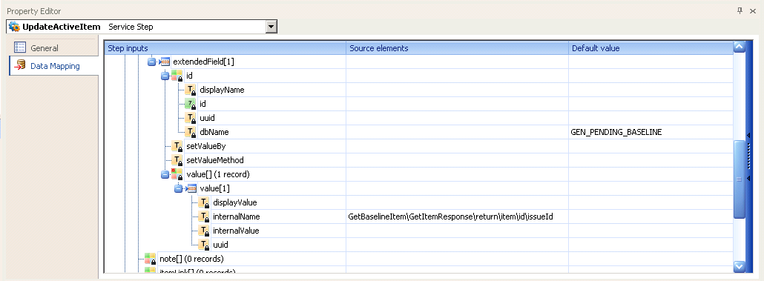Collapse the extendedField[1] node
This screenshot has height=281, width=764.
pos(151,62)
